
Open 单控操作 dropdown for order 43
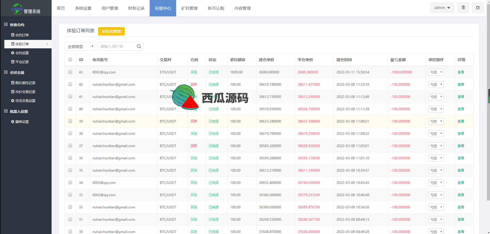pyautogui.click(x=436, y=72)
